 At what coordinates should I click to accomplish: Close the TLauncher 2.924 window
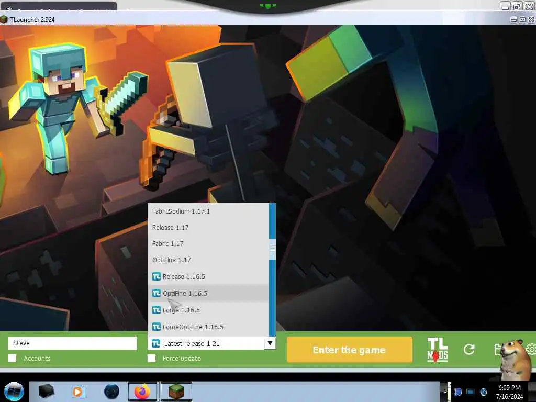point(532,20)
